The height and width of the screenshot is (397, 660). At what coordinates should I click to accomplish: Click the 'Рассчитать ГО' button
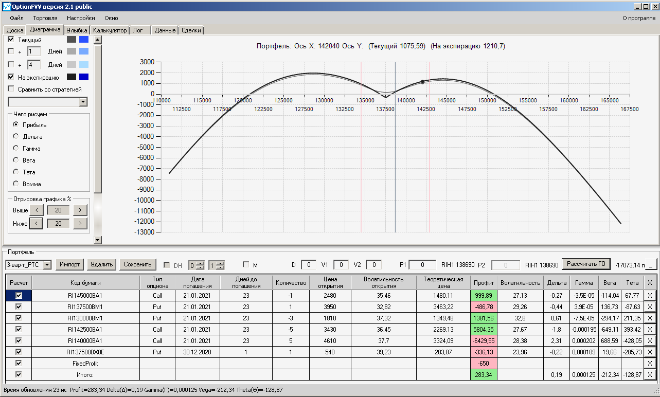pyautogui.click(x=585, y=264)
